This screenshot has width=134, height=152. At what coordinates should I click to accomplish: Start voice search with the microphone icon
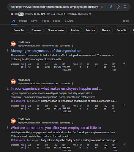click(x=111, y=7)
